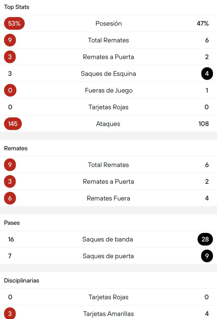Click the black 28 throw-ins badge
Viewport: 217px width, 319px height.
pyautogui.click(x=205, y=239)
